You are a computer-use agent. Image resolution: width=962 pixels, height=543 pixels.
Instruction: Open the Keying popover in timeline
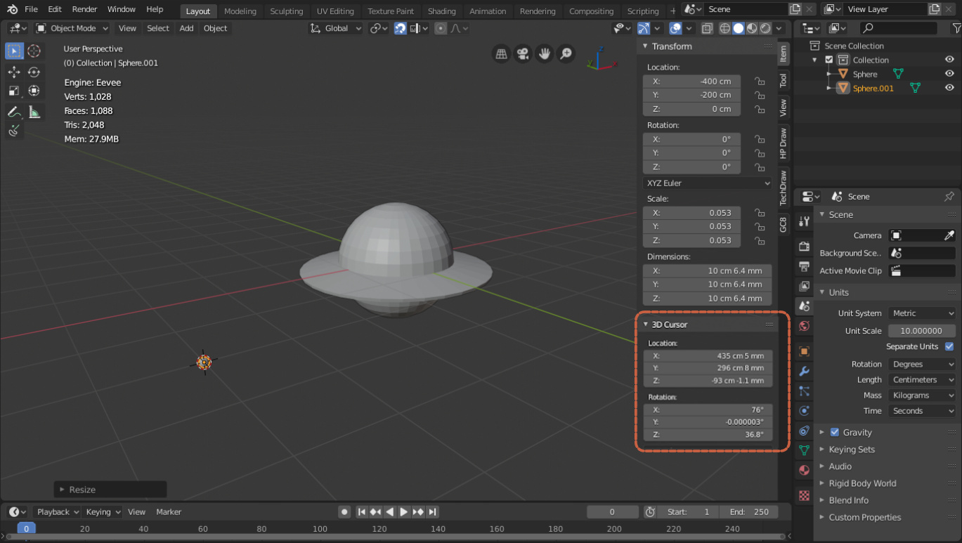pos(103,512)
